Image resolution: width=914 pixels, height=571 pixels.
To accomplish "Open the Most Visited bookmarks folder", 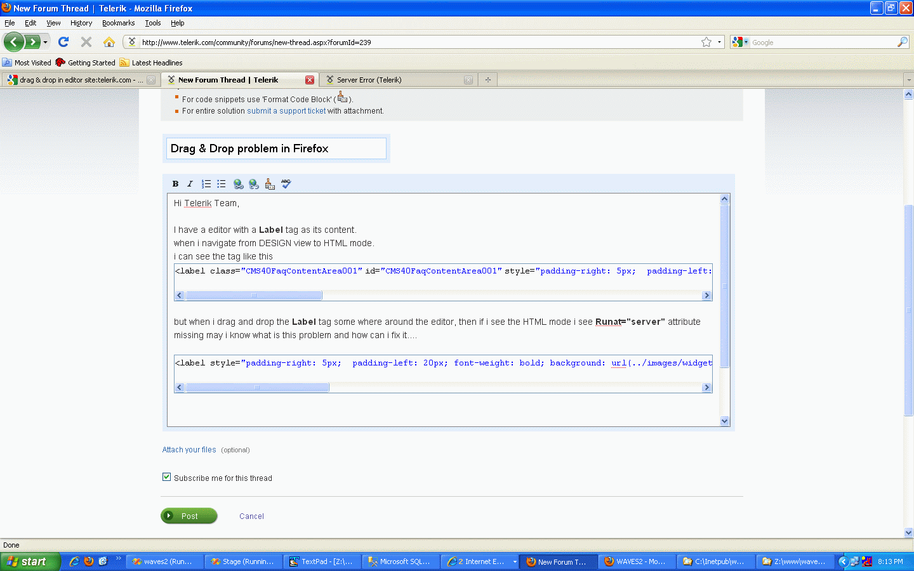I will [27, 63].
